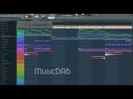Toggle the orange pattern/song mode button

(x=27, y=16)
